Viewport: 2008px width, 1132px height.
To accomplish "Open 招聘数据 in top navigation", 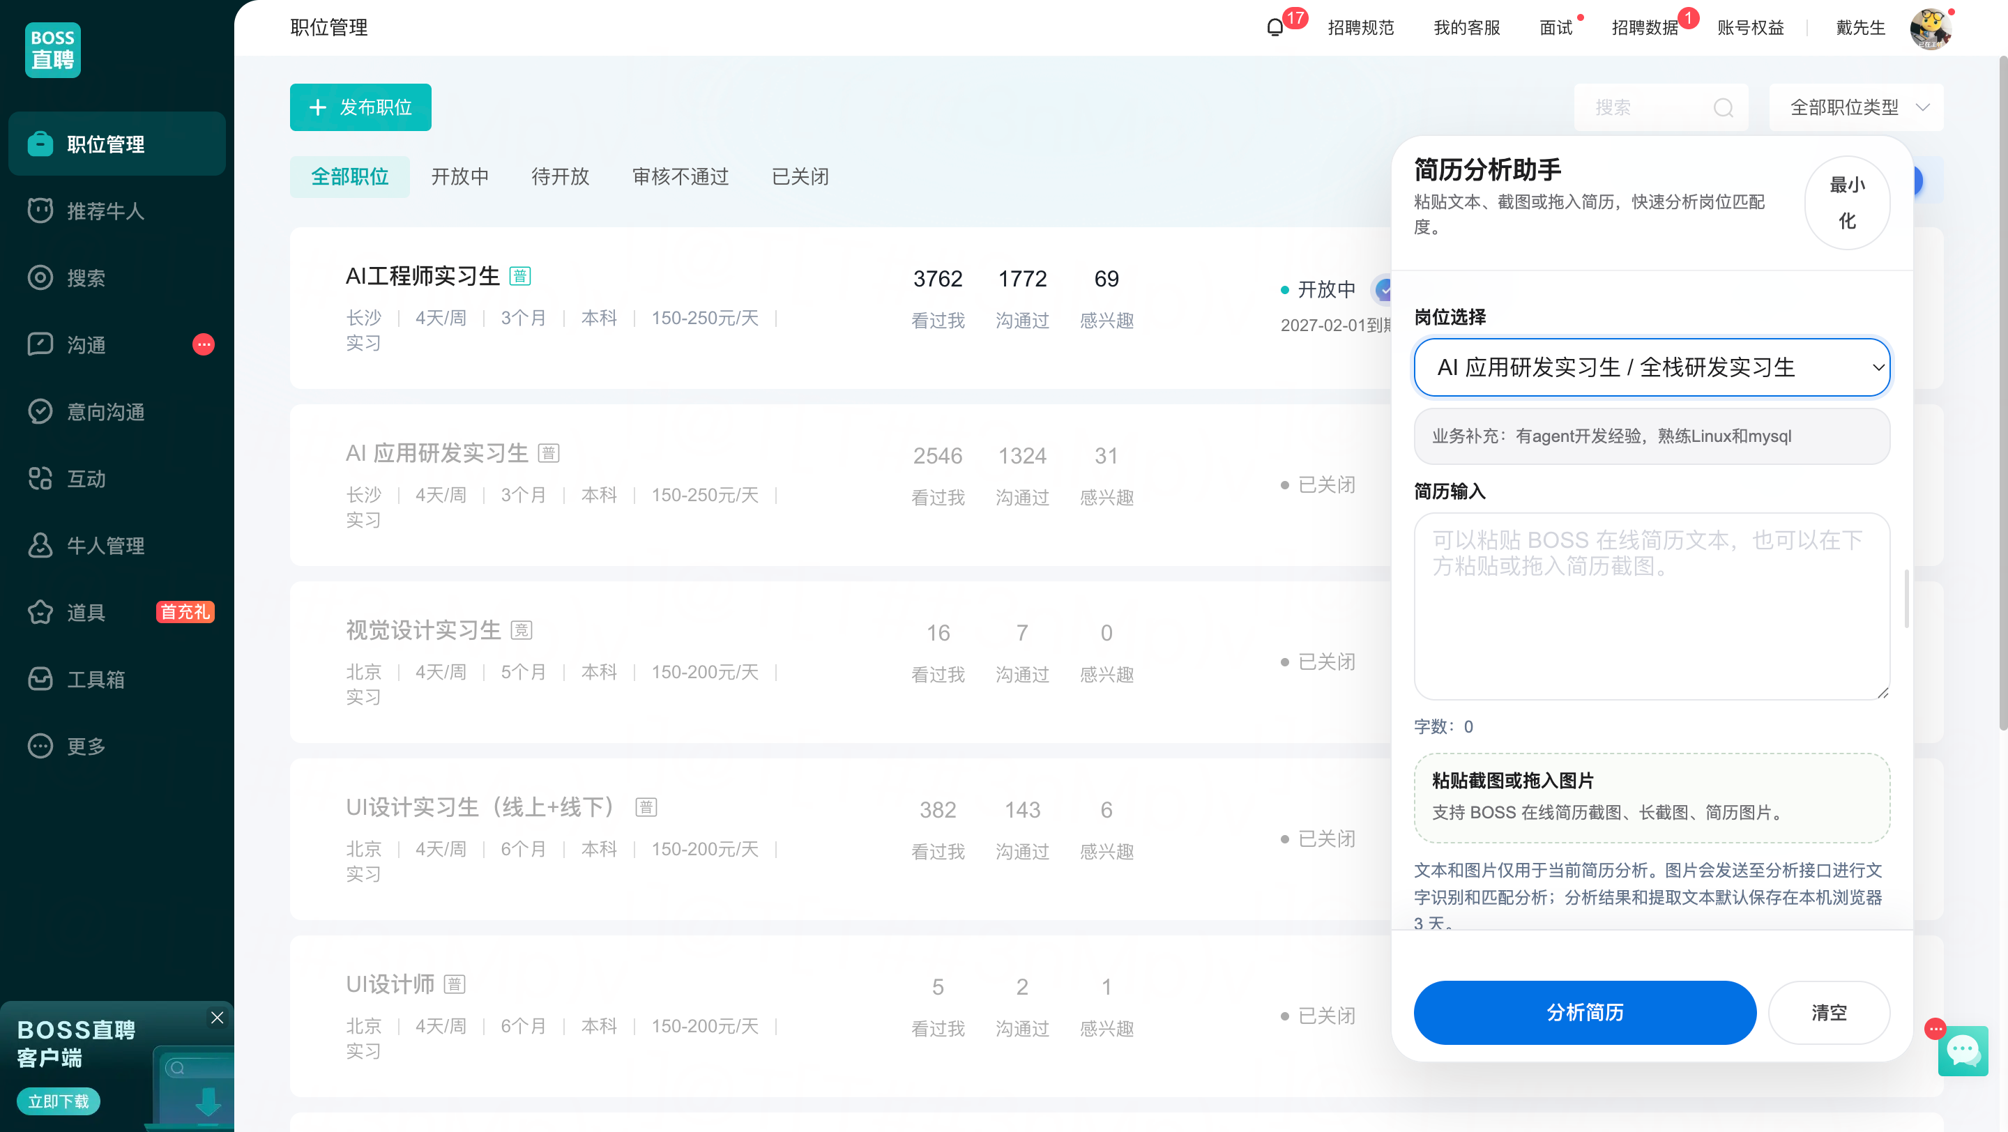I will [x=1645, y=28].
